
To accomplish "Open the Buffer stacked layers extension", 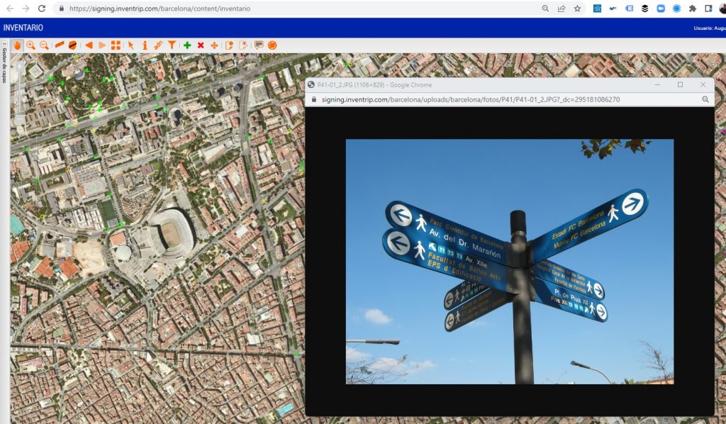I will [644, 9].
